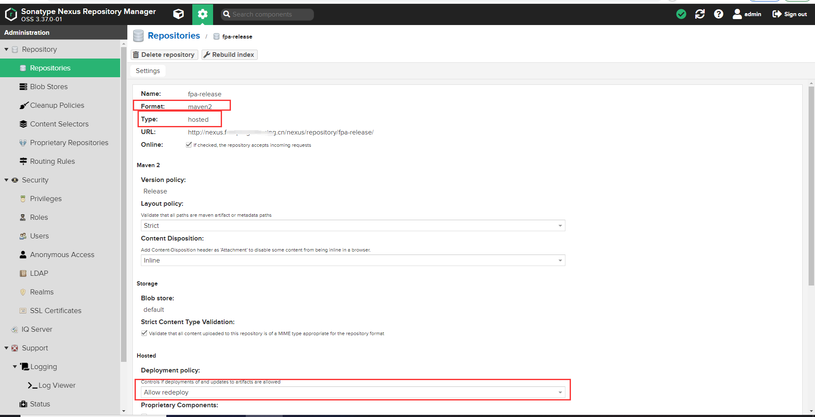Click the Proprietary Repositories icon

coord(23,143)
